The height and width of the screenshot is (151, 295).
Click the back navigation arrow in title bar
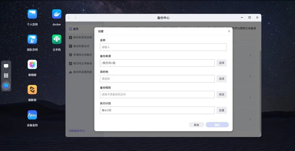coord(69,18)
